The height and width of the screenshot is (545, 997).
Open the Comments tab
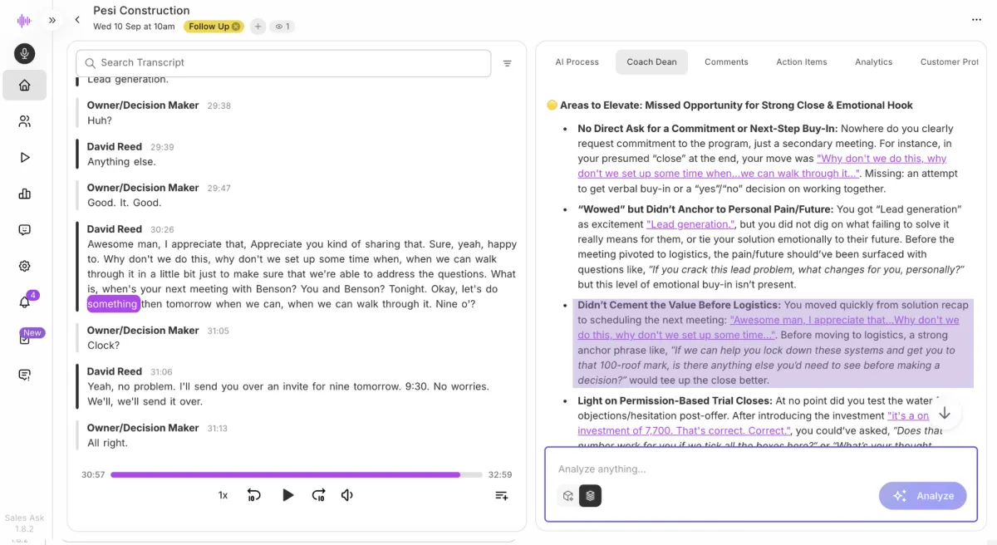pyautogui.click(x=726, y=62)
